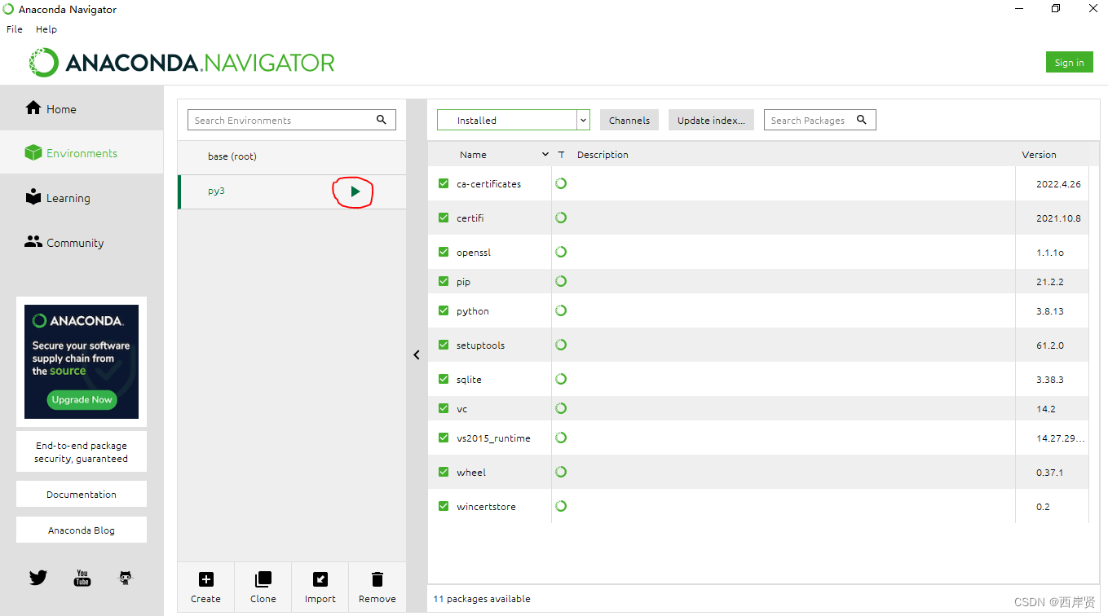Image resolution: width=1108 pixels, height=616 pixels.
Task: Open the GitHub octocat icon link
Action: click(126, 578)
